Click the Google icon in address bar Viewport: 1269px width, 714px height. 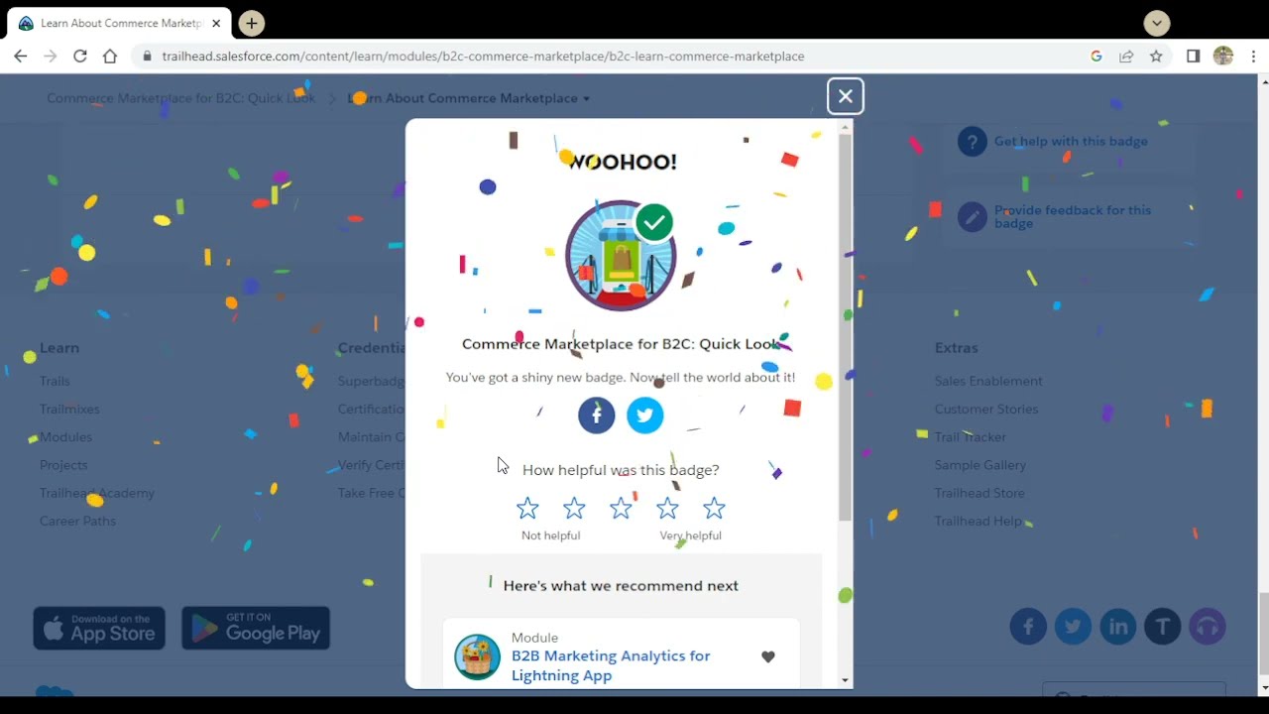pyautogui.click(x=1096, y=57)
